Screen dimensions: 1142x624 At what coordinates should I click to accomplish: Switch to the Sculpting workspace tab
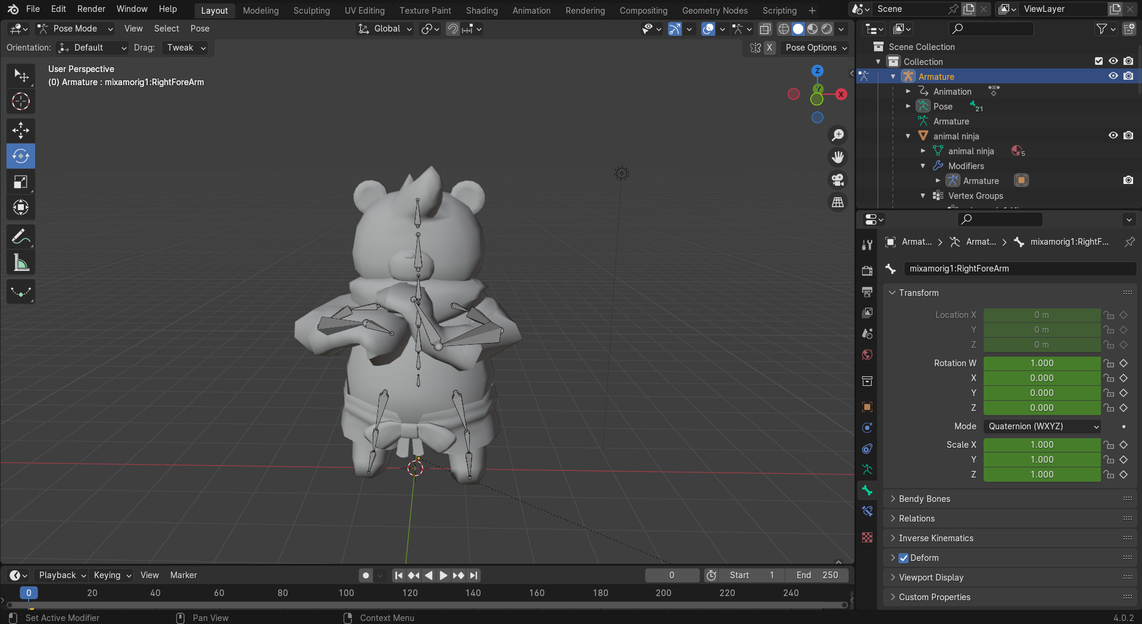[311, 11]
